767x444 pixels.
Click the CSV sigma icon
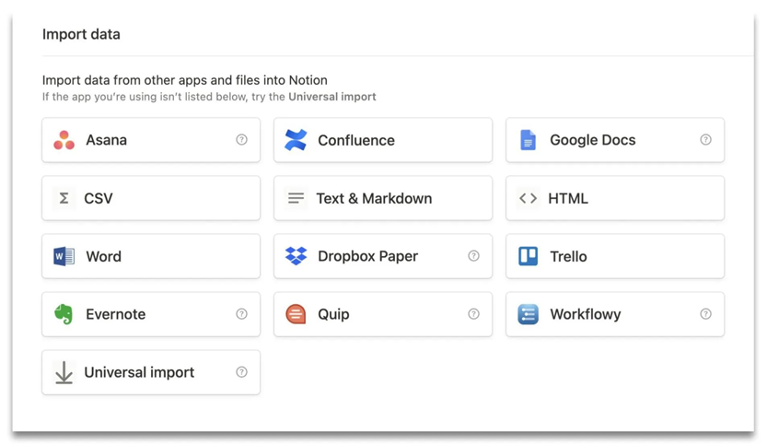click(64, 198)
